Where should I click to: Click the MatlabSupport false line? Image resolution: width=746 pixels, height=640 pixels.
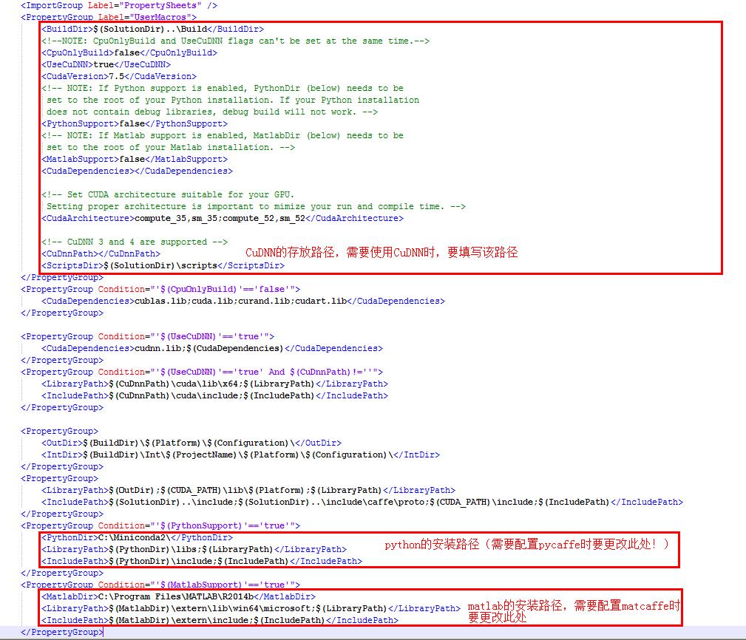[135, 160]
